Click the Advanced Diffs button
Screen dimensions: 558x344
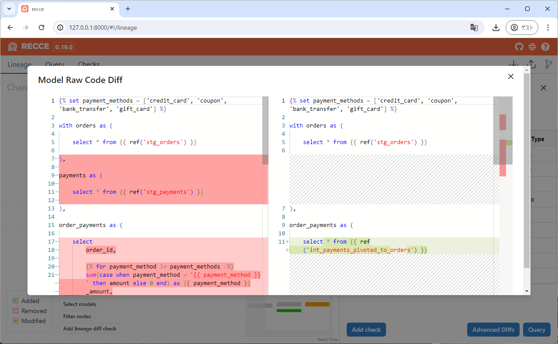(493, 330)
